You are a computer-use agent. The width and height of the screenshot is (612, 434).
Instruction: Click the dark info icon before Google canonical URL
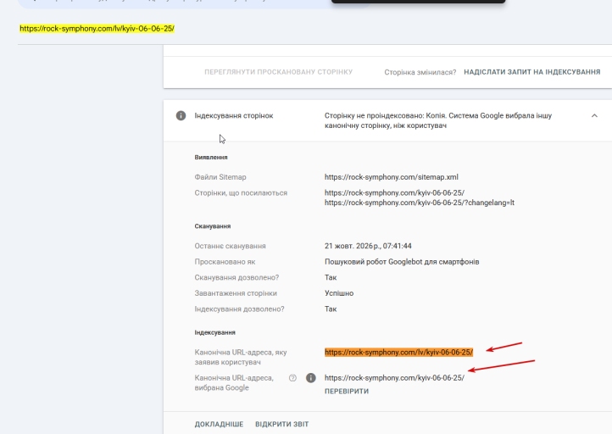(x=311, y=378)
